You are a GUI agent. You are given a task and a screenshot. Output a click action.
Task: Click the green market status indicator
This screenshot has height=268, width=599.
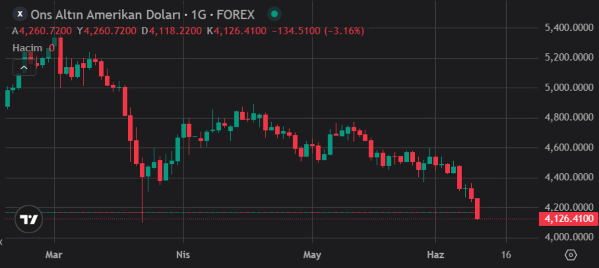[x=274, y=14]
